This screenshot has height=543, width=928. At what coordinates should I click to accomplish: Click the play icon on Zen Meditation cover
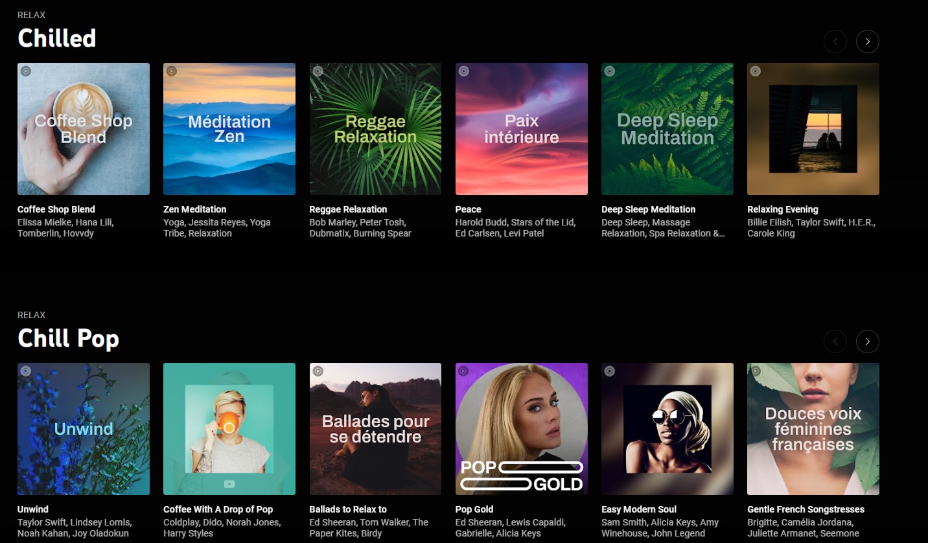pyautogui.click(x=172, y=71)
